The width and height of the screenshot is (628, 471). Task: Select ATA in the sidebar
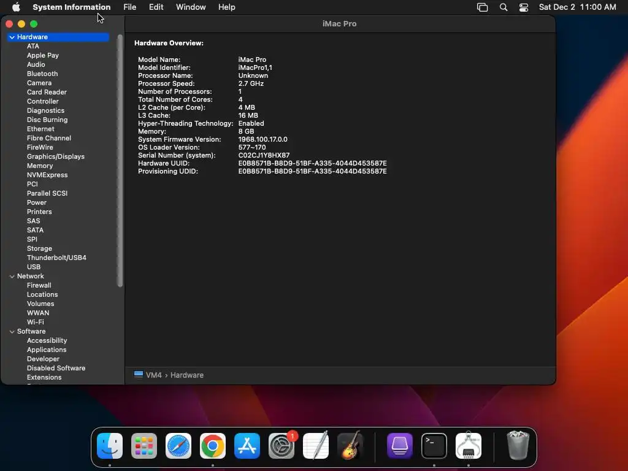(33, 46)
